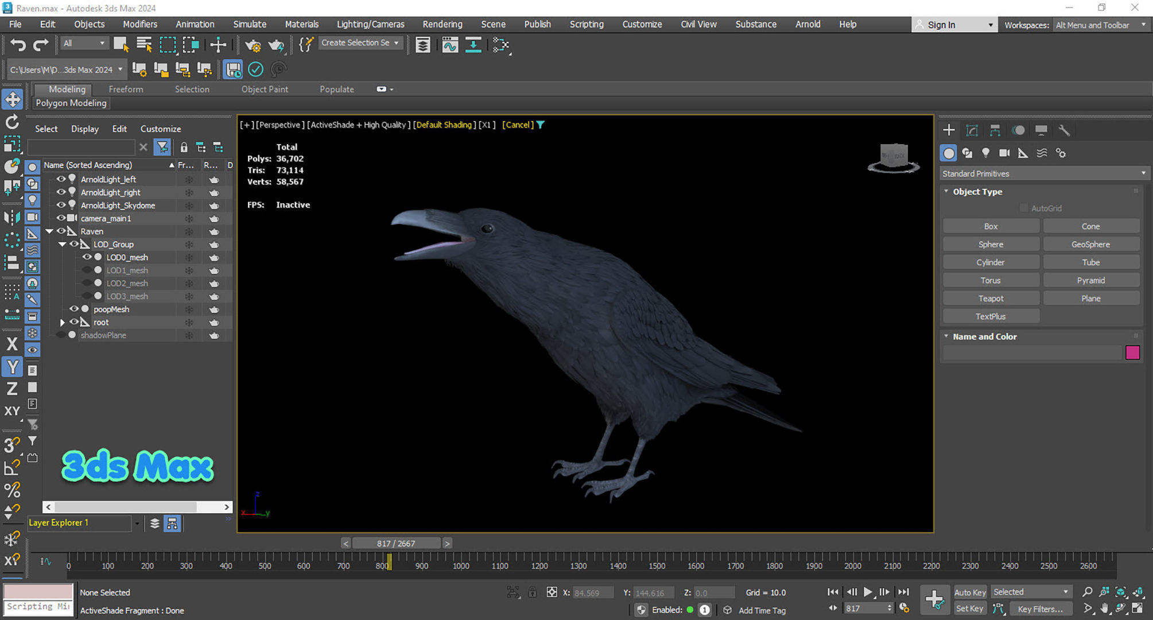The image size is (1153, 620).
Task: Click the X axis constraint icon
Action: (12, 344)
